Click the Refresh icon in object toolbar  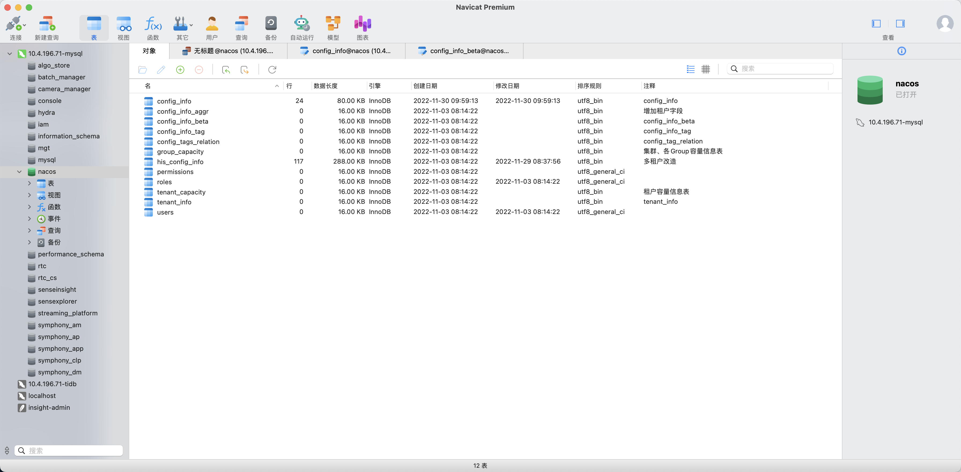tap(272, 70)
